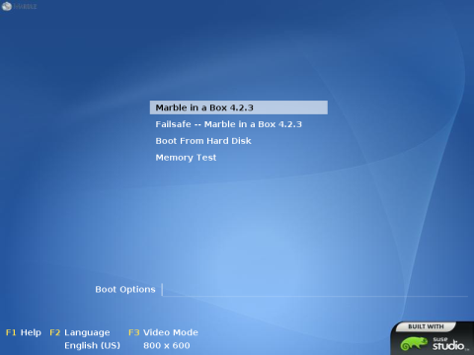
Task: Click the Boot Options label
Action: pyautogui.click(x=125, y=290)
